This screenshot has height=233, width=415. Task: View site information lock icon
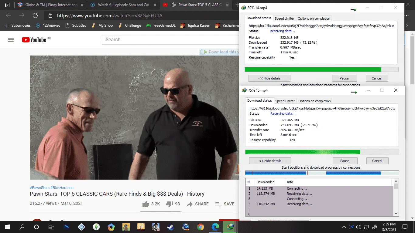[50, 15]
